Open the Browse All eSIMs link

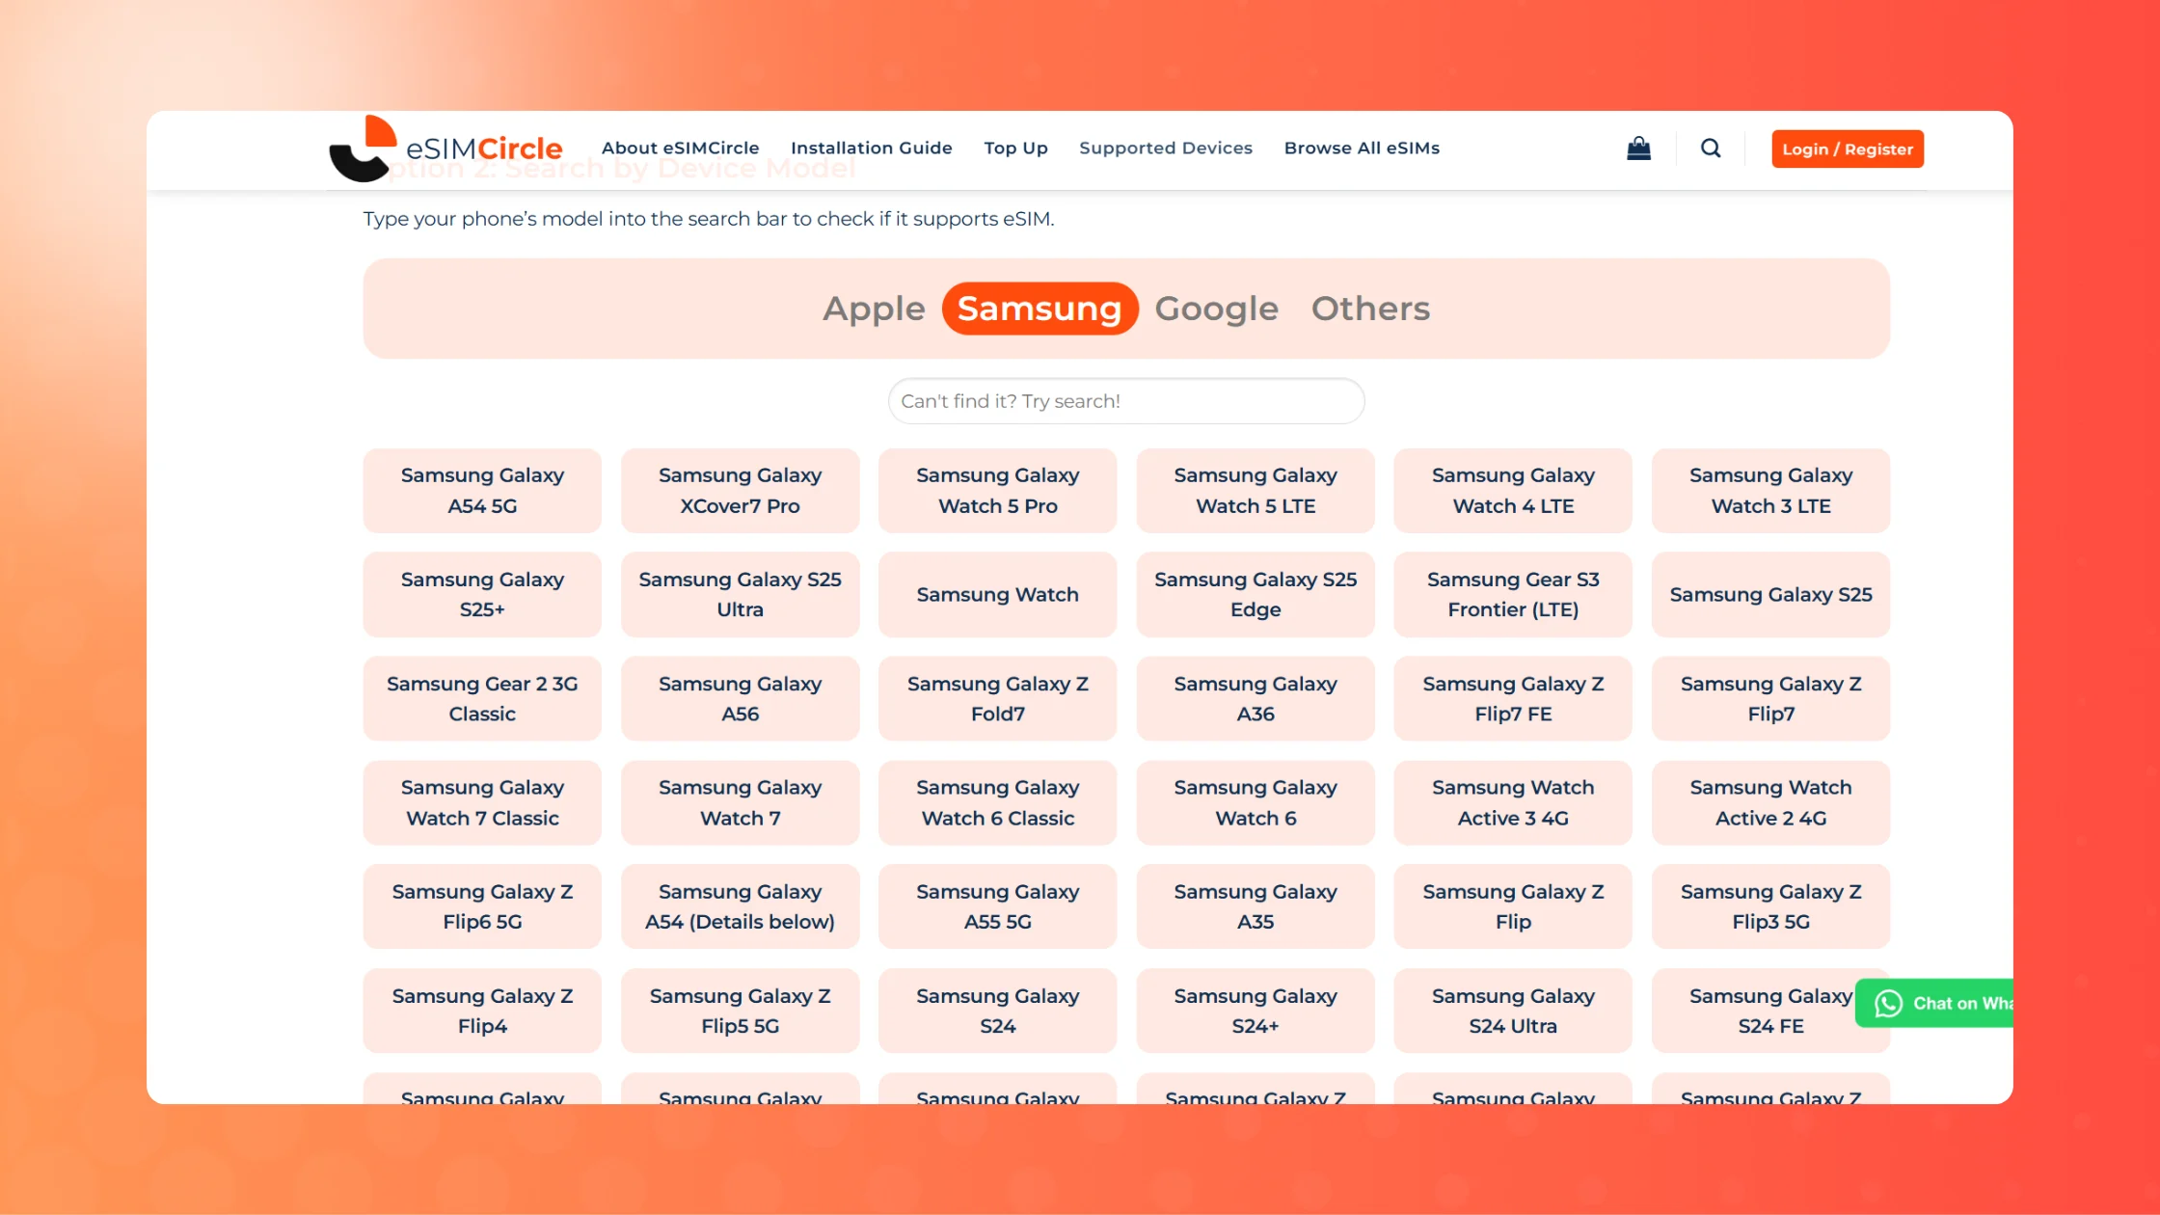pos(1361,148)
